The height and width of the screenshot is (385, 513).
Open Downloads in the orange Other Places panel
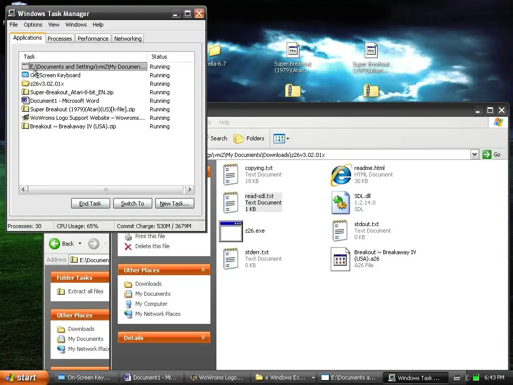[148, 284]
